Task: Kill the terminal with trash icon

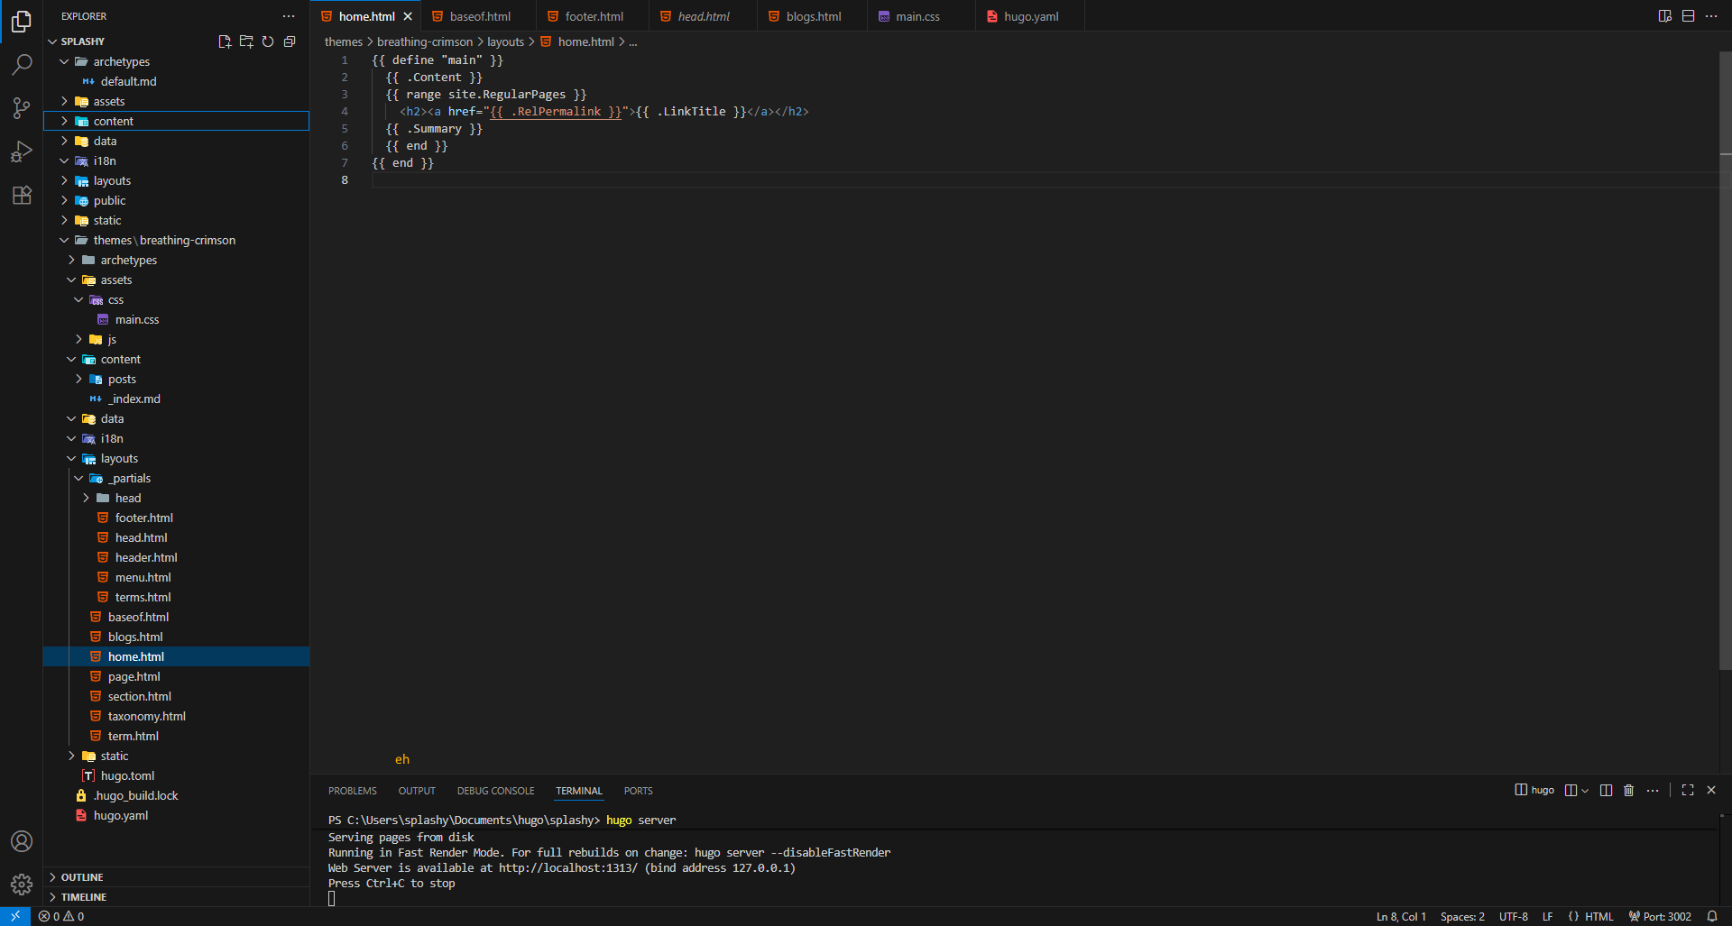Action: pyautogui.click(x=1628, y=791)
